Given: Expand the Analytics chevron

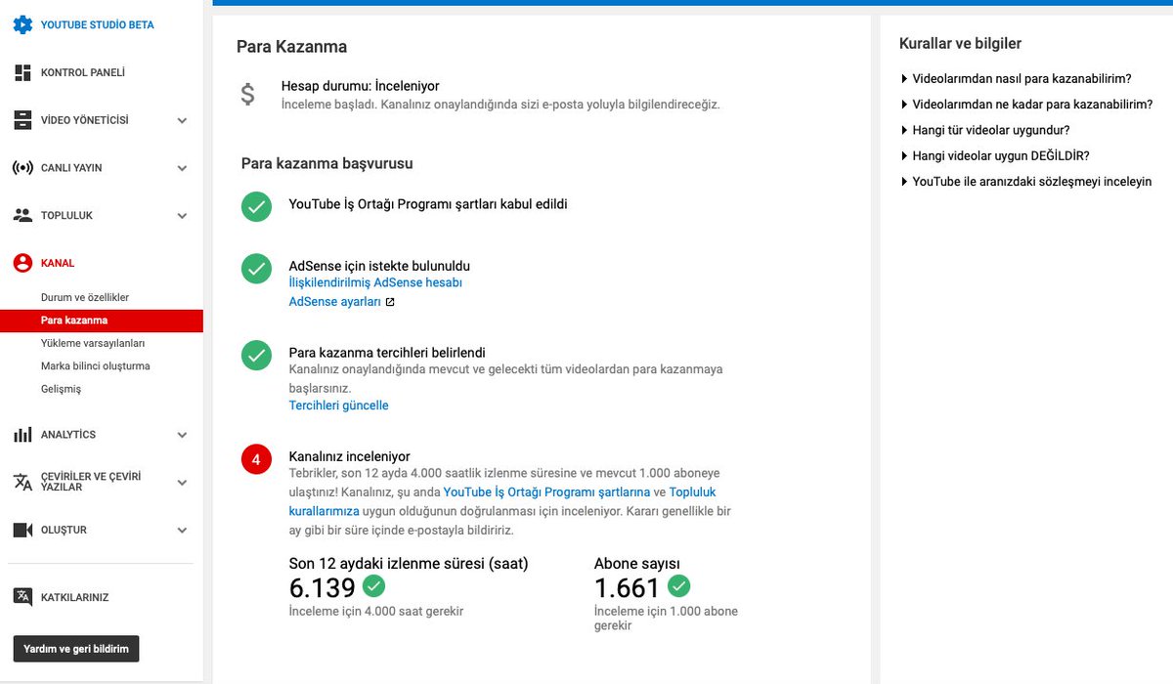Looking at the screenshot, I should 182,435.
